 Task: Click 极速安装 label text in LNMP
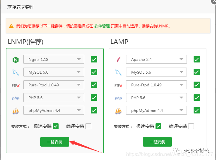tap(43, 126)
